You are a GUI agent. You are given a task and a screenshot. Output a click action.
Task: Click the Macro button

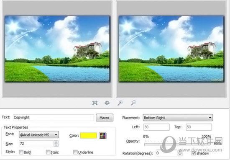105,118
